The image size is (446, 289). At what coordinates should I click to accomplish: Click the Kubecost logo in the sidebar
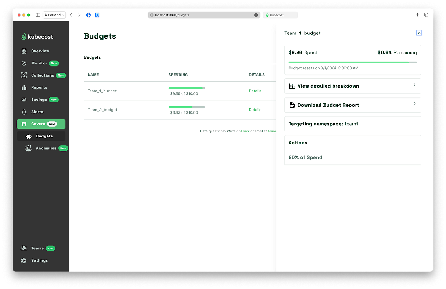coord(37,37)
